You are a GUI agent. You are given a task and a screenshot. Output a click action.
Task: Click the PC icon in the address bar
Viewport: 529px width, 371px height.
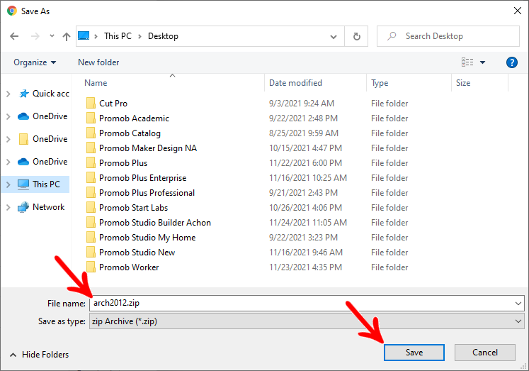[x=84, y=35]
